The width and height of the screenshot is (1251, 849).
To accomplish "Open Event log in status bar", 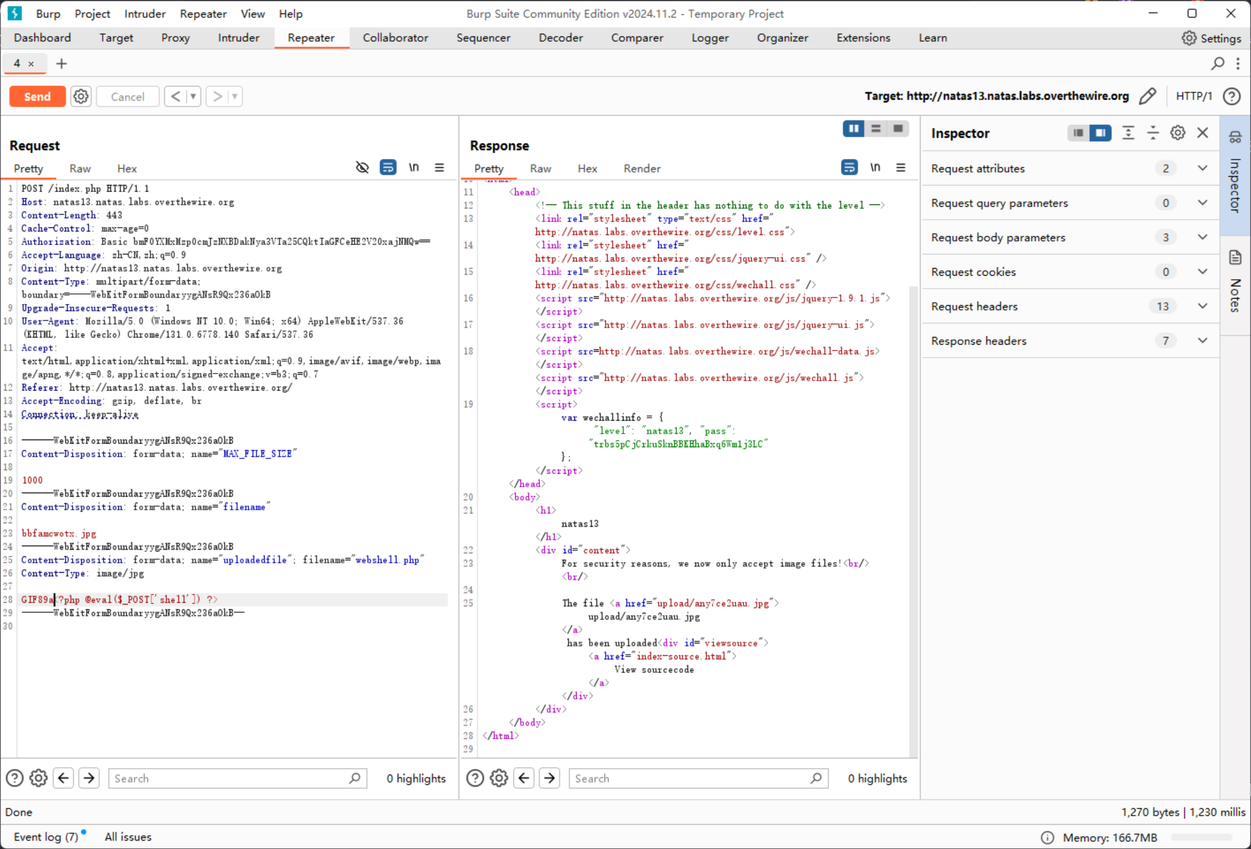I will 46,837.
